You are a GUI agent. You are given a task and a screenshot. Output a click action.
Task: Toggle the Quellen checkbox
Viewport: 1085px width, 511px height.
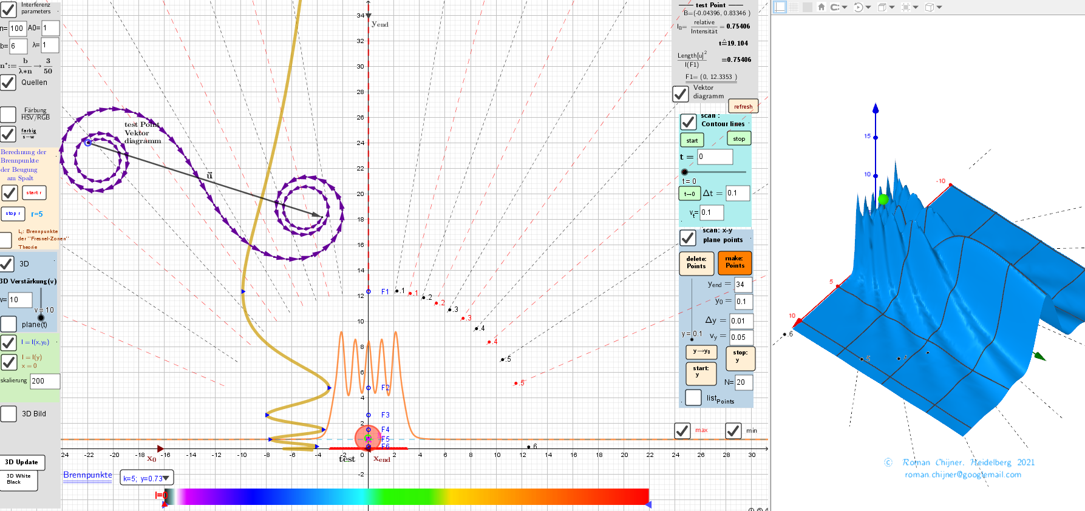pyautogui.click(x=9, y=82)
